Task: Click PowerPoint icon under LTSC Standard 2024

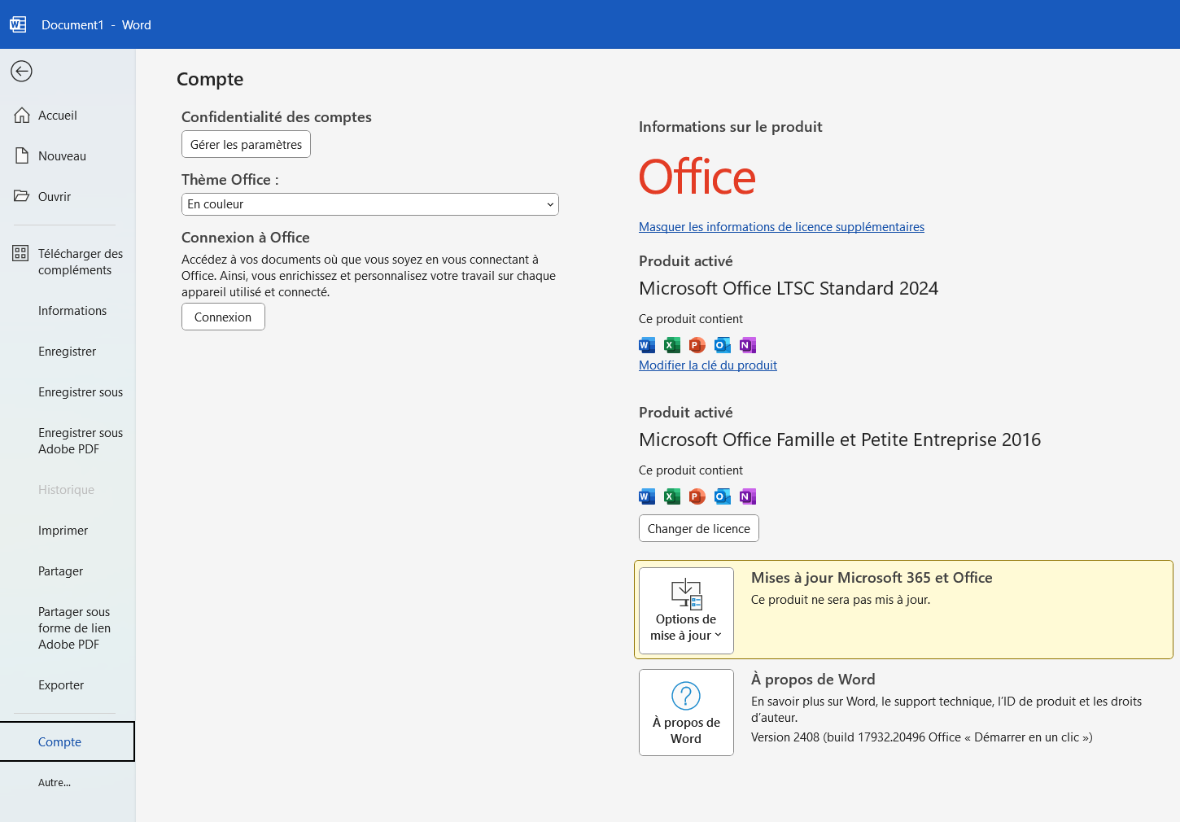Action: pos(697,345)
